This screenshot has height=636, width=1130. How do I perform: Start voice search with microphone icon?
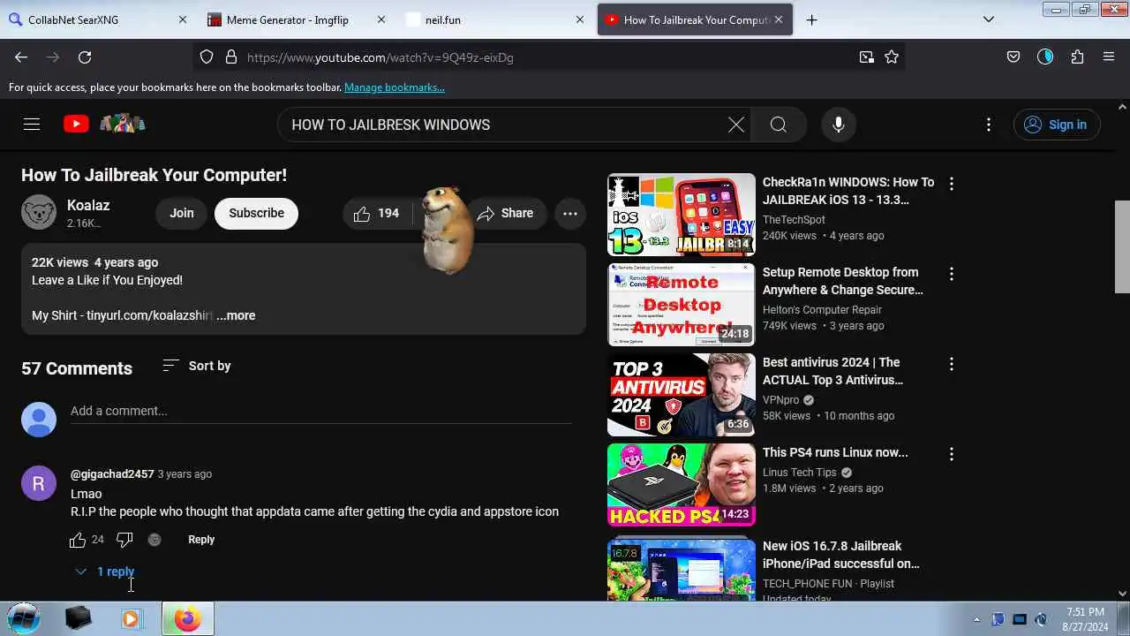(x=839, y=125)
